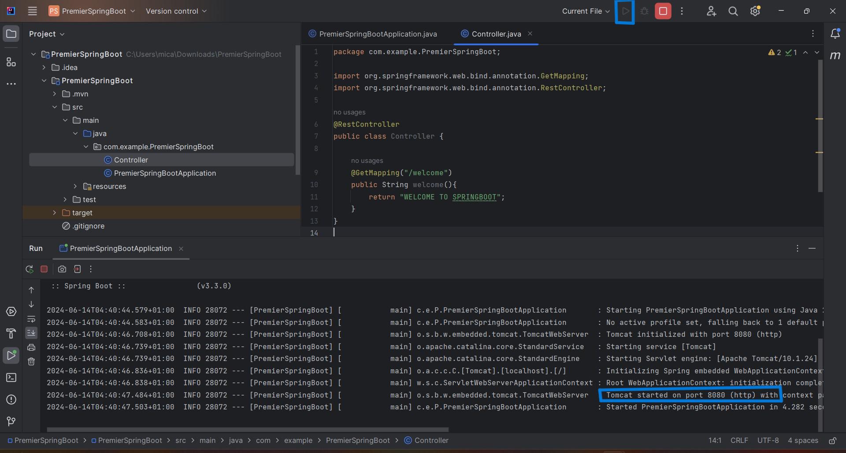This screenshot has width=846, height=453.
Task: Open Maven tool window icon
Action: [835, 55]
